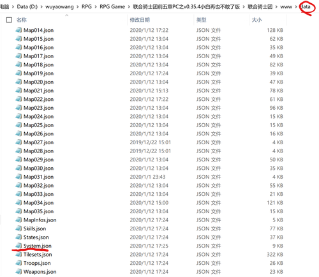Click the Map018.json file icon
The image size is (319, 277).
tap(19, 64)
